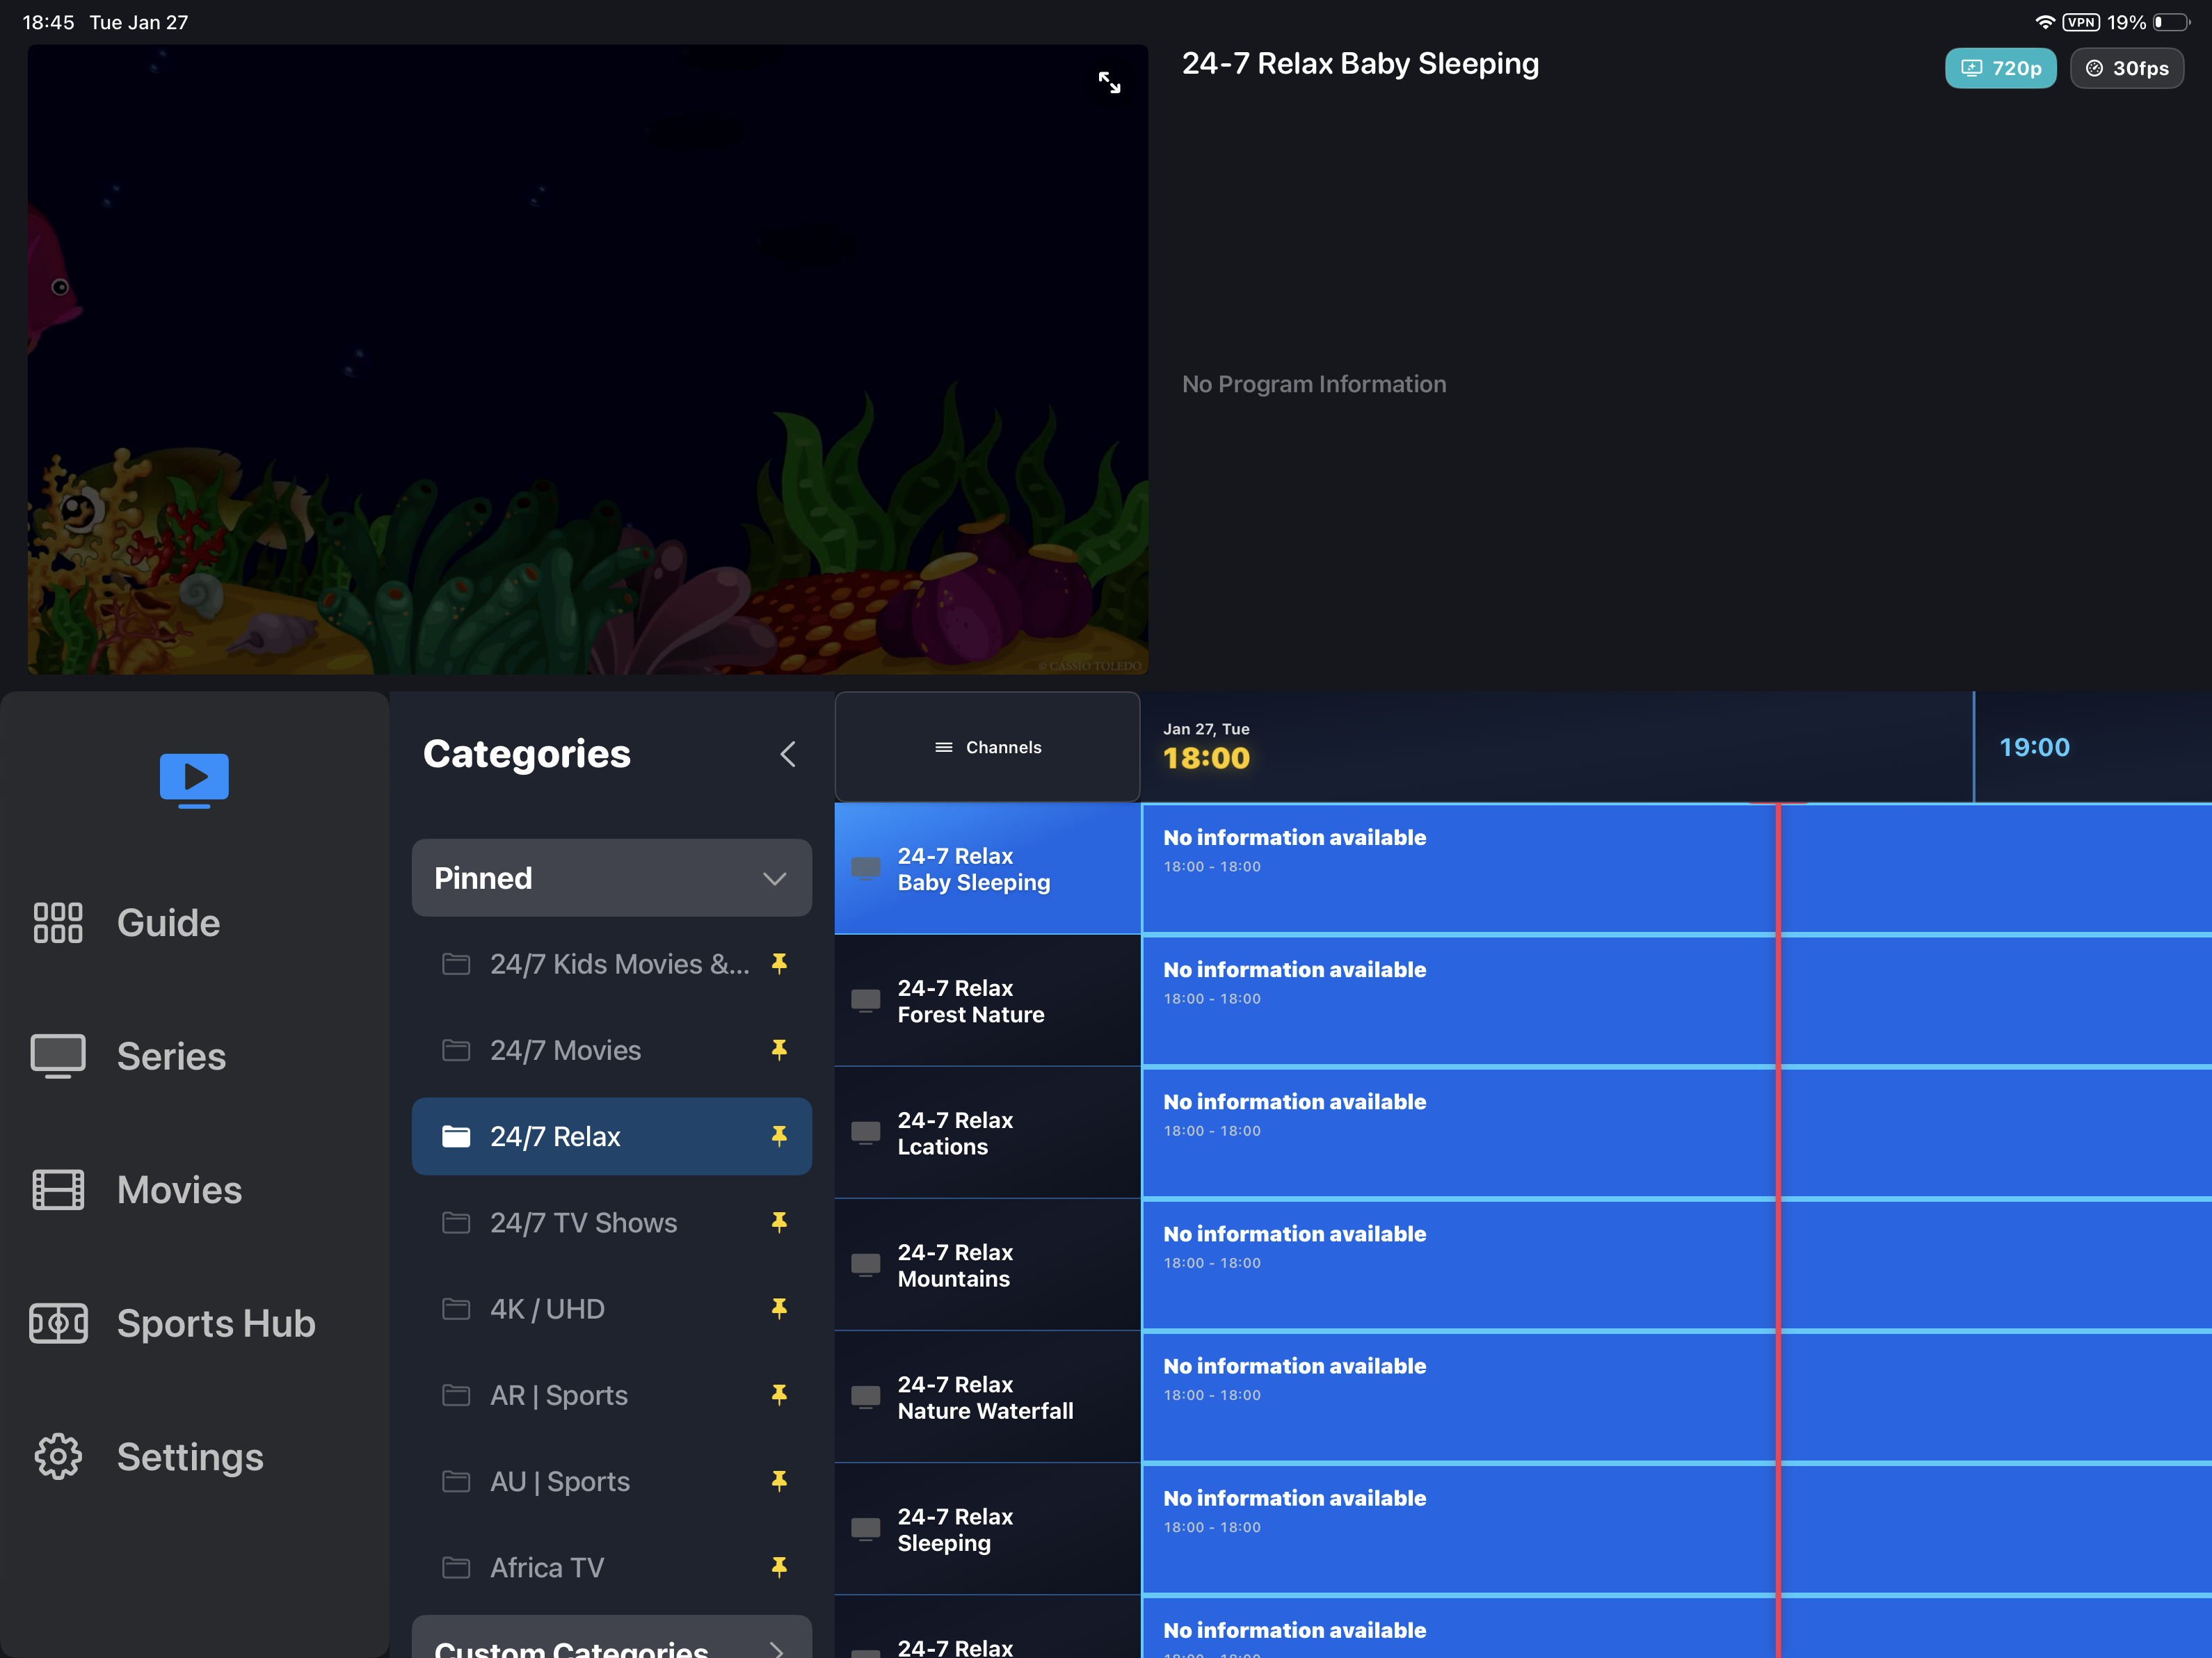Open Settings from the sidebar
The height and width of the screenshot is (1658, 2212).
point(190,1457)
